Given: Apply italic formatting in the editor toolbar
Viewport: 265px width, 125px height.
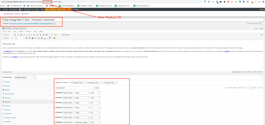Looking at the screenshot, I should [18, 35].
